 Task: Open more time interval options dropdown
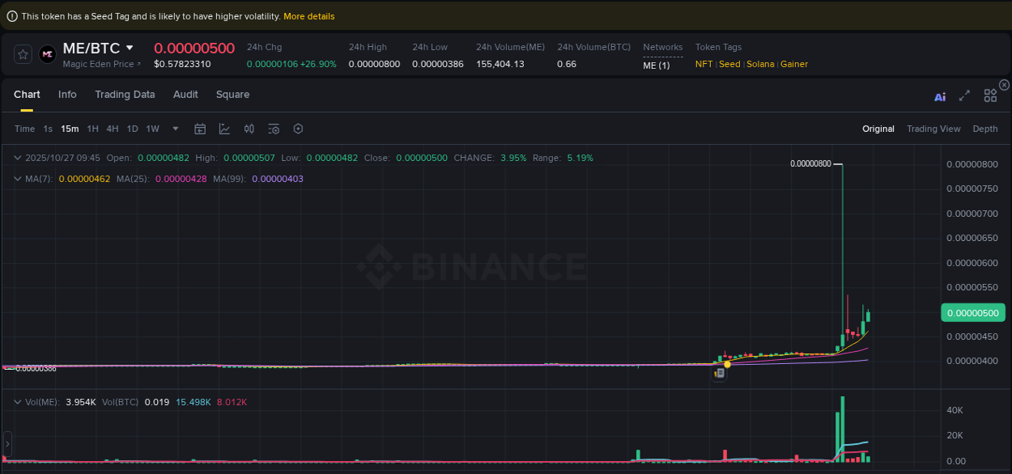(x=175, y=129)
